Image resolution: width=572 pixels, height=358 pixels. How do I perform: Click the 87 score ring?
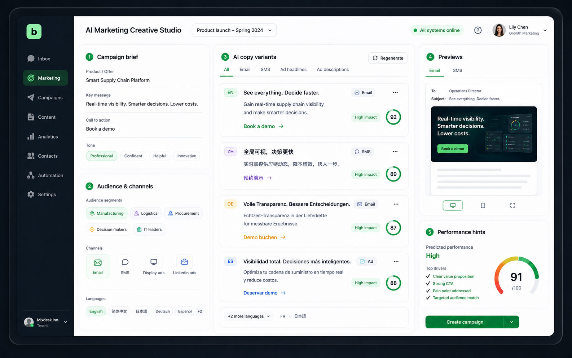click(393, 228)
